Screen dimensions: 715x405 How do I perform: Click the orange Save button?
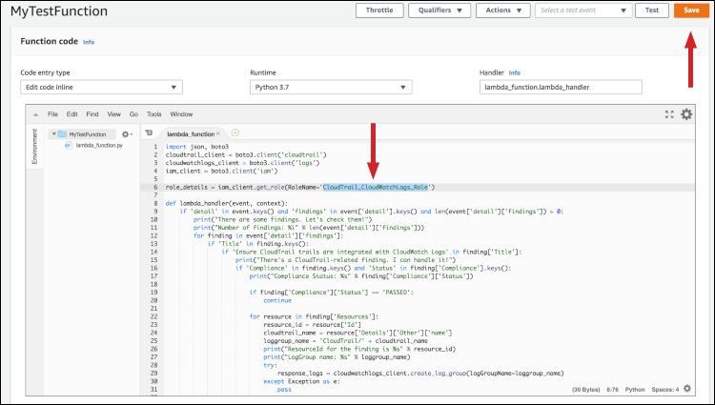click(690, 10)
